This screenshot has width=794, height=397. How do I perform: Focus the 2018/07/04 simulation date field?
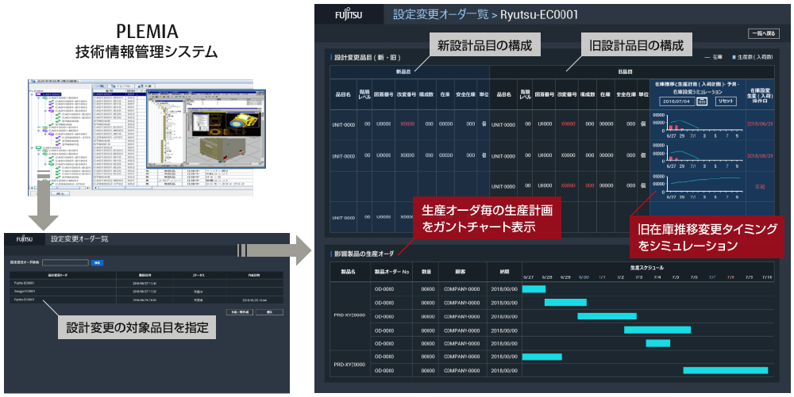677,101
